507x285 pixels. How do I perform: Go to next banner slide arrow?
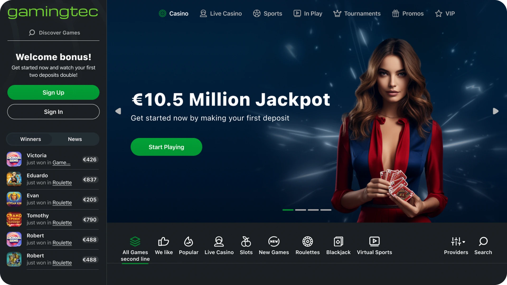tap(496, 111)
